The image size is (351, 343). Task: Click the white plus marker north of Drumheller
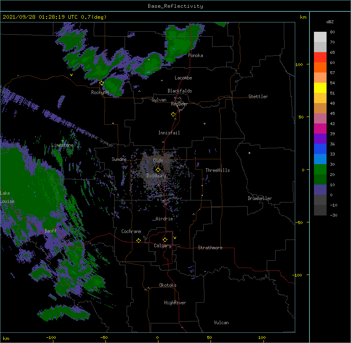[249, 153]
